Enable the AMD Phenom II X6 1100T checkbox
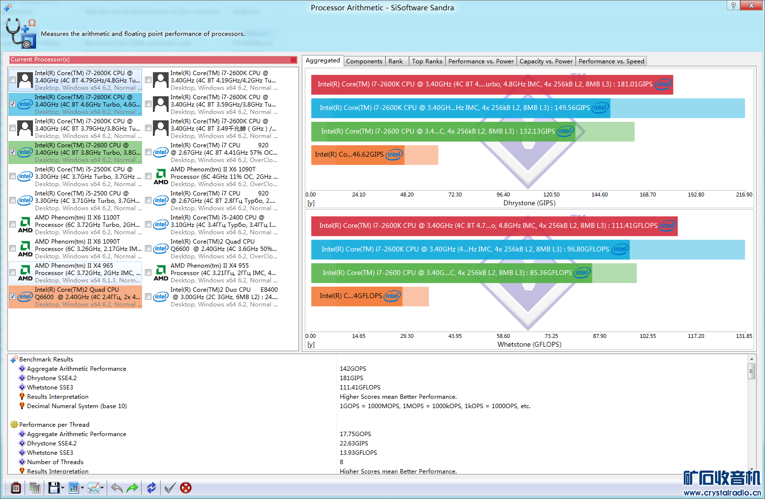Viewport: 765px width, 499px height. coord(13,224)
